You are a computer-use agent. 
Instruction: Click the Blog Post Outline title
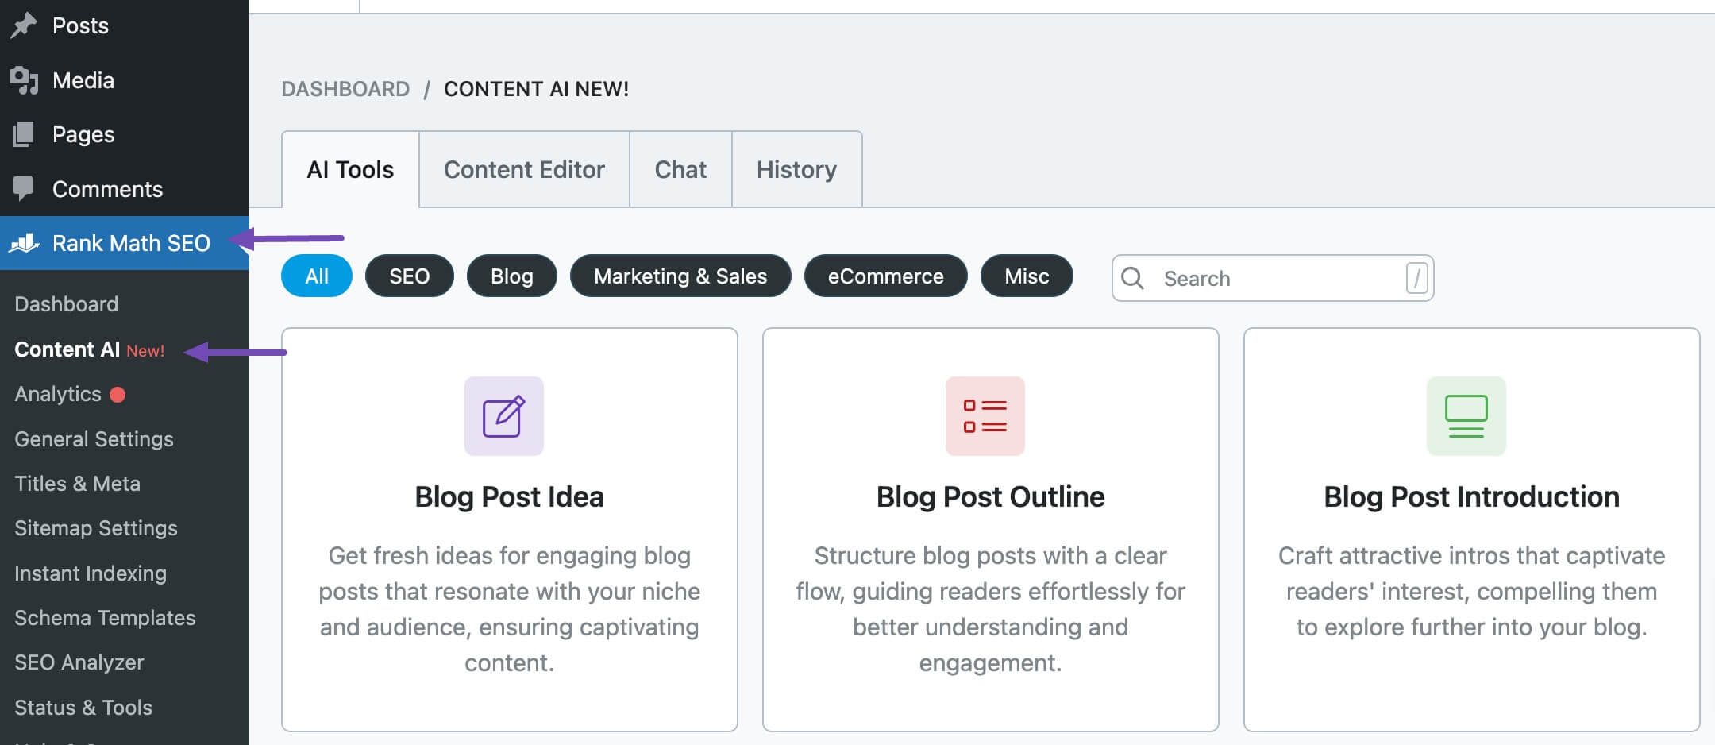(991, 496)
